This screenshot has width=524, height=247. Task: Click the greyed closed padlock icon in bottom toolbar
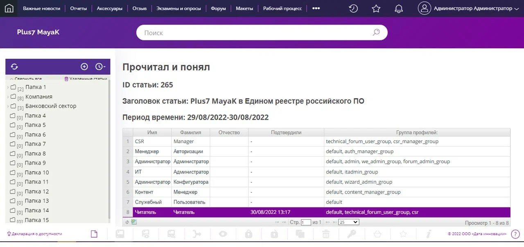[248, 234]
